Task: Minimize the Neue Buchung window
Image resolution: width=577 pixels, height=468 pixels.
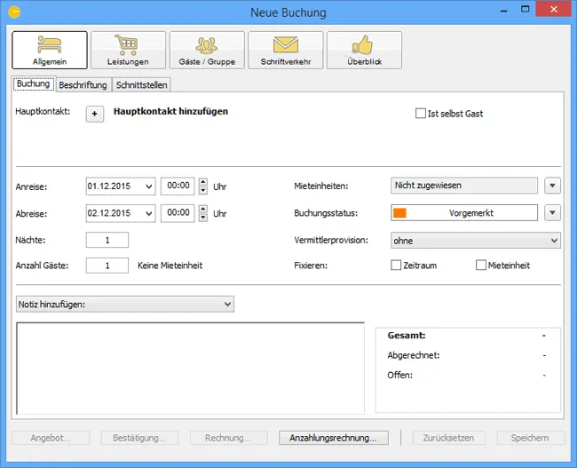Action: coord(504,10)
